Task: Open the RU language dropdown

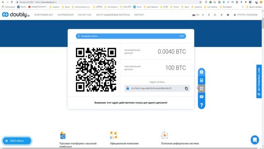Action: tap(198, 15)
